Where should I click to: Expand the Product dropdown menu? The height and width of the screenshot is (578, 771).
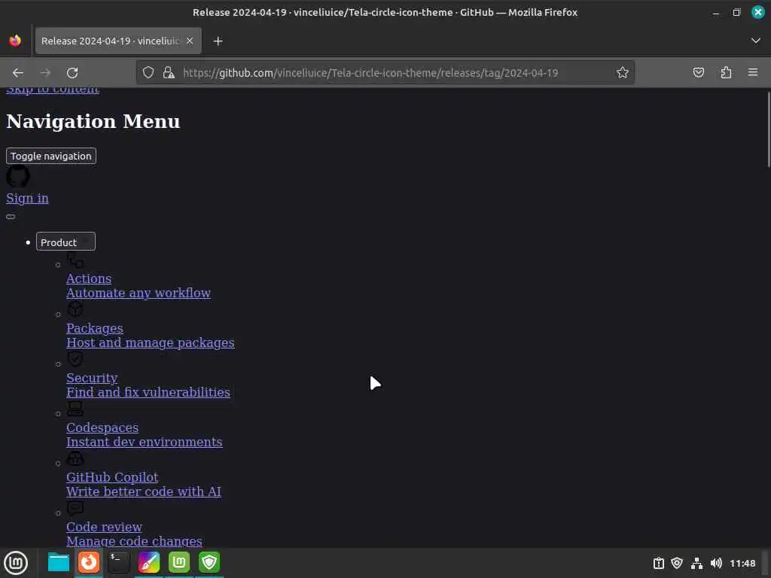pos(66,242)
